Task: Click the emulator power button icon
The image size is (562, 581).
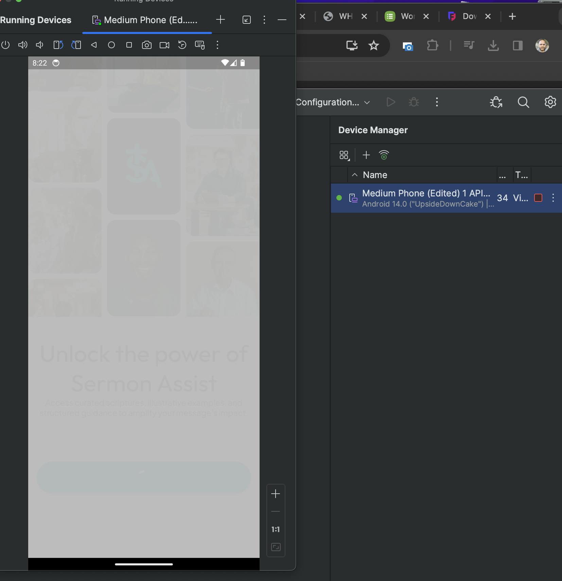Action: 5,45
